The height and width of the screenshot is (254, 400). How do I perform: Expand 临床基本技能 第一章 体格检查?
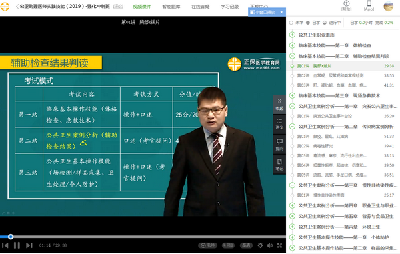pos(293,45)
